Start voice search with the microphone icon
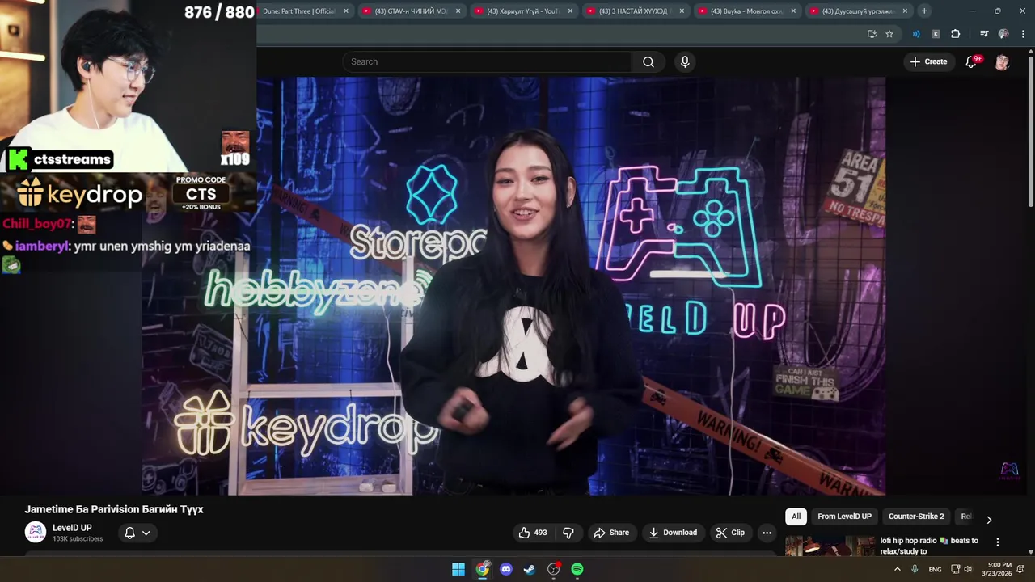 click(685, 62)
